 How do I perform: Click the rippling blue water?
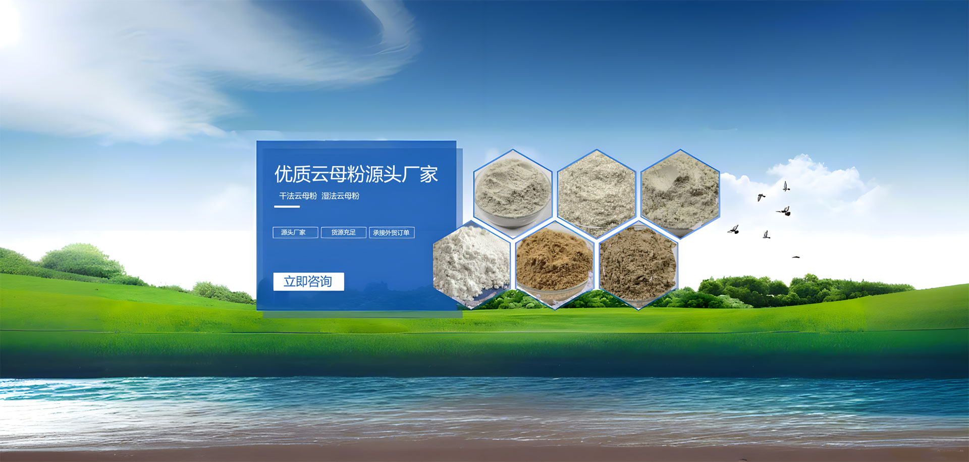[x=484, y=404]
